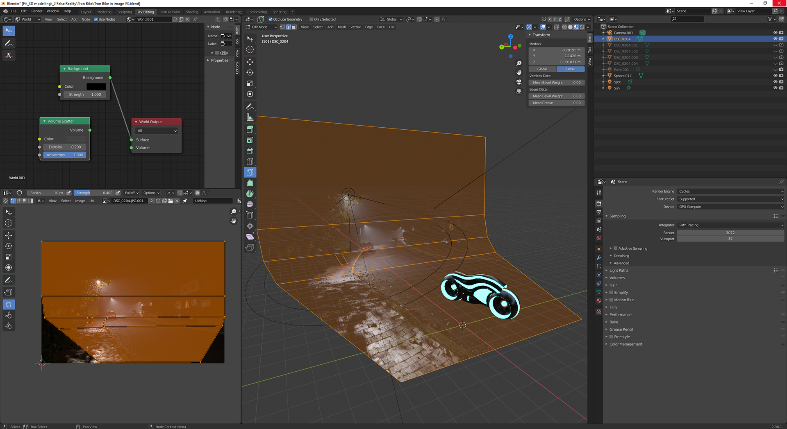This screenshot has height=429, width=787.
Task: Open Device dropdown showing GPU Compute
Action: [x=730, y=207]
